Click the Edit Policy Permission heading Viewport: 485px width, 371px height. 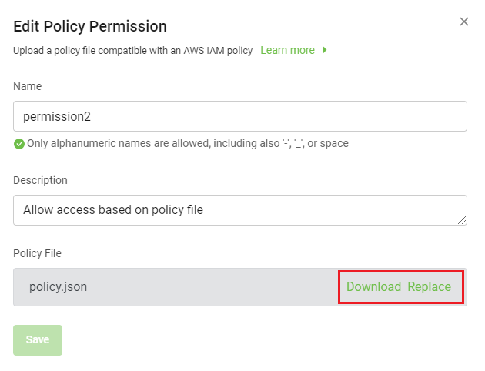pos(90,26)
